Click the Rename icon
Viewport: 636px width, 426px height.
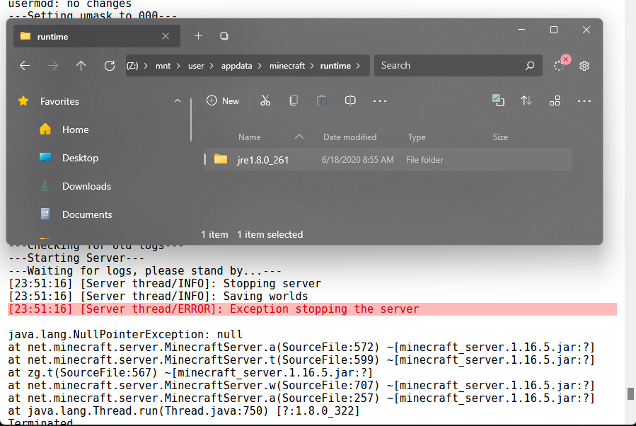point(350,100)
